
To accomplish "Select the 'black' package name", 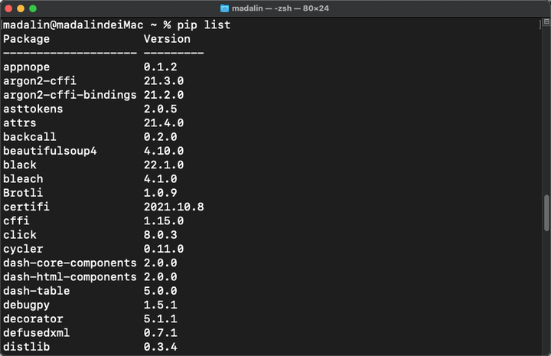I will coord(20,165).
